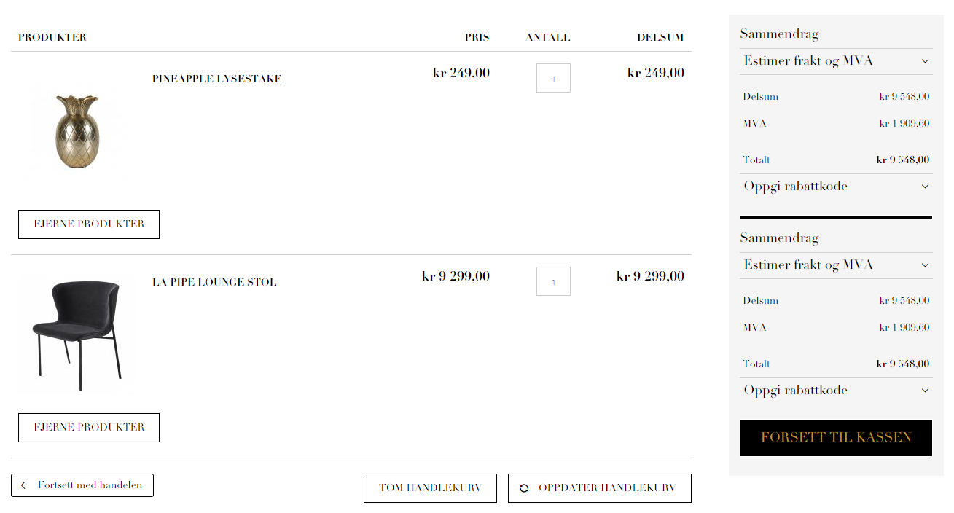Click the Fortsett med handelen link

pos(90,485)
